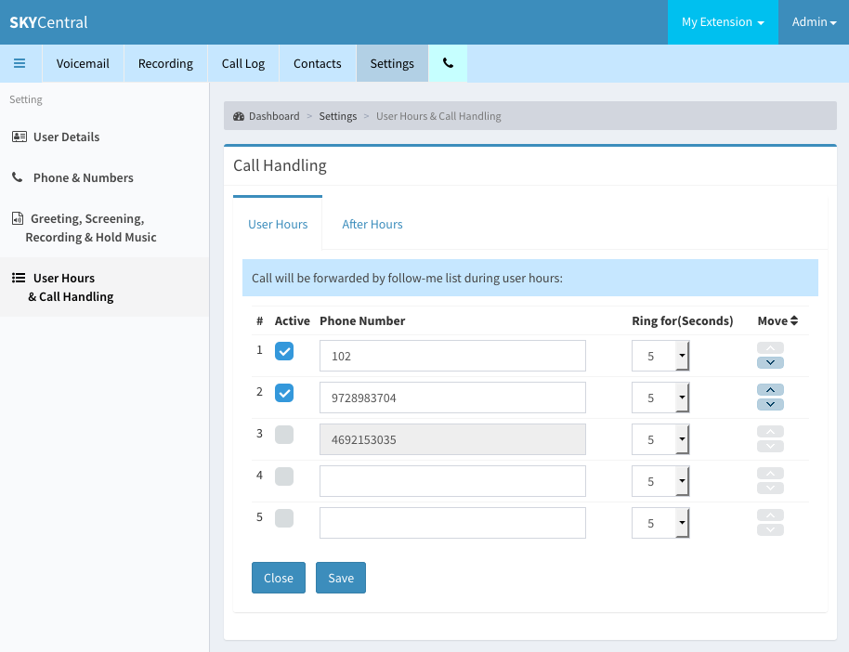Click the SKYCentral logo
The height and width of the screenshot is (652, 849).
pos(48,22)
